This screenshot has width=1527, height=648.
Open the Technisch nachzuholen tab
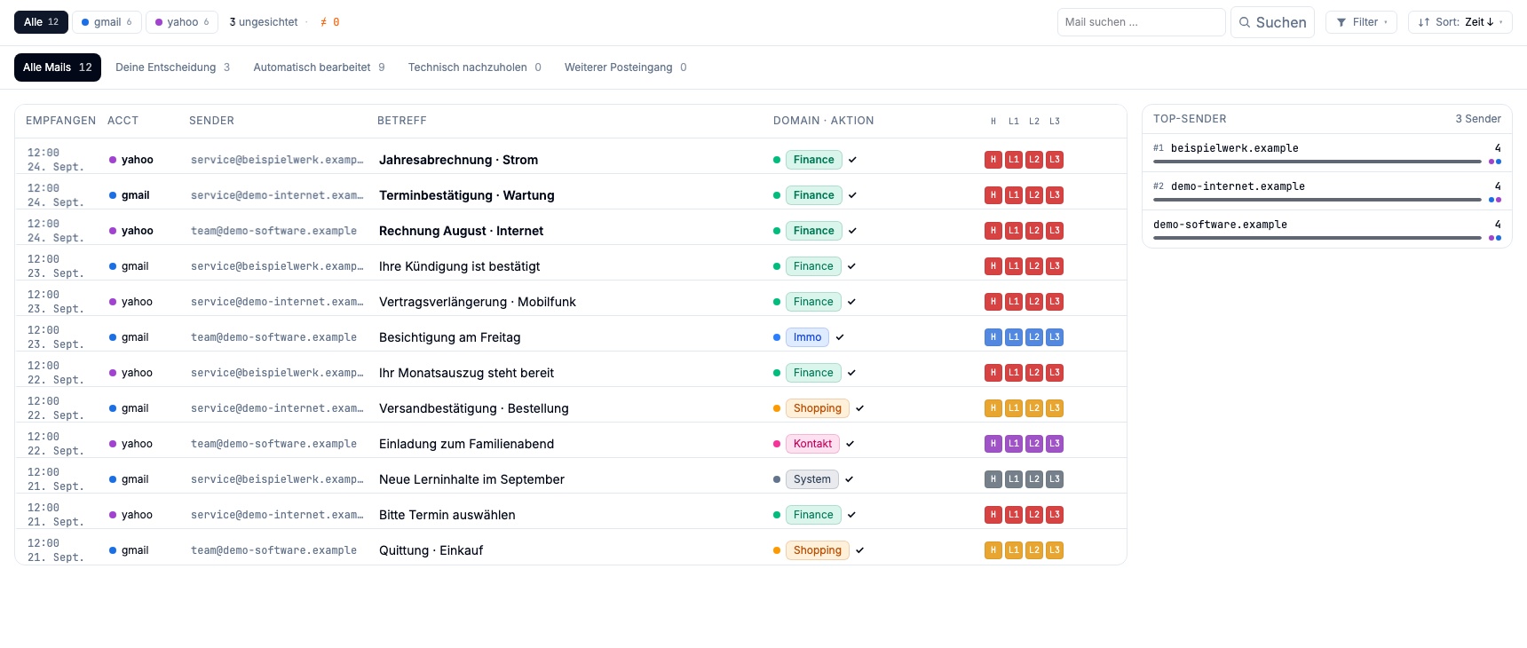coord(475,67)
